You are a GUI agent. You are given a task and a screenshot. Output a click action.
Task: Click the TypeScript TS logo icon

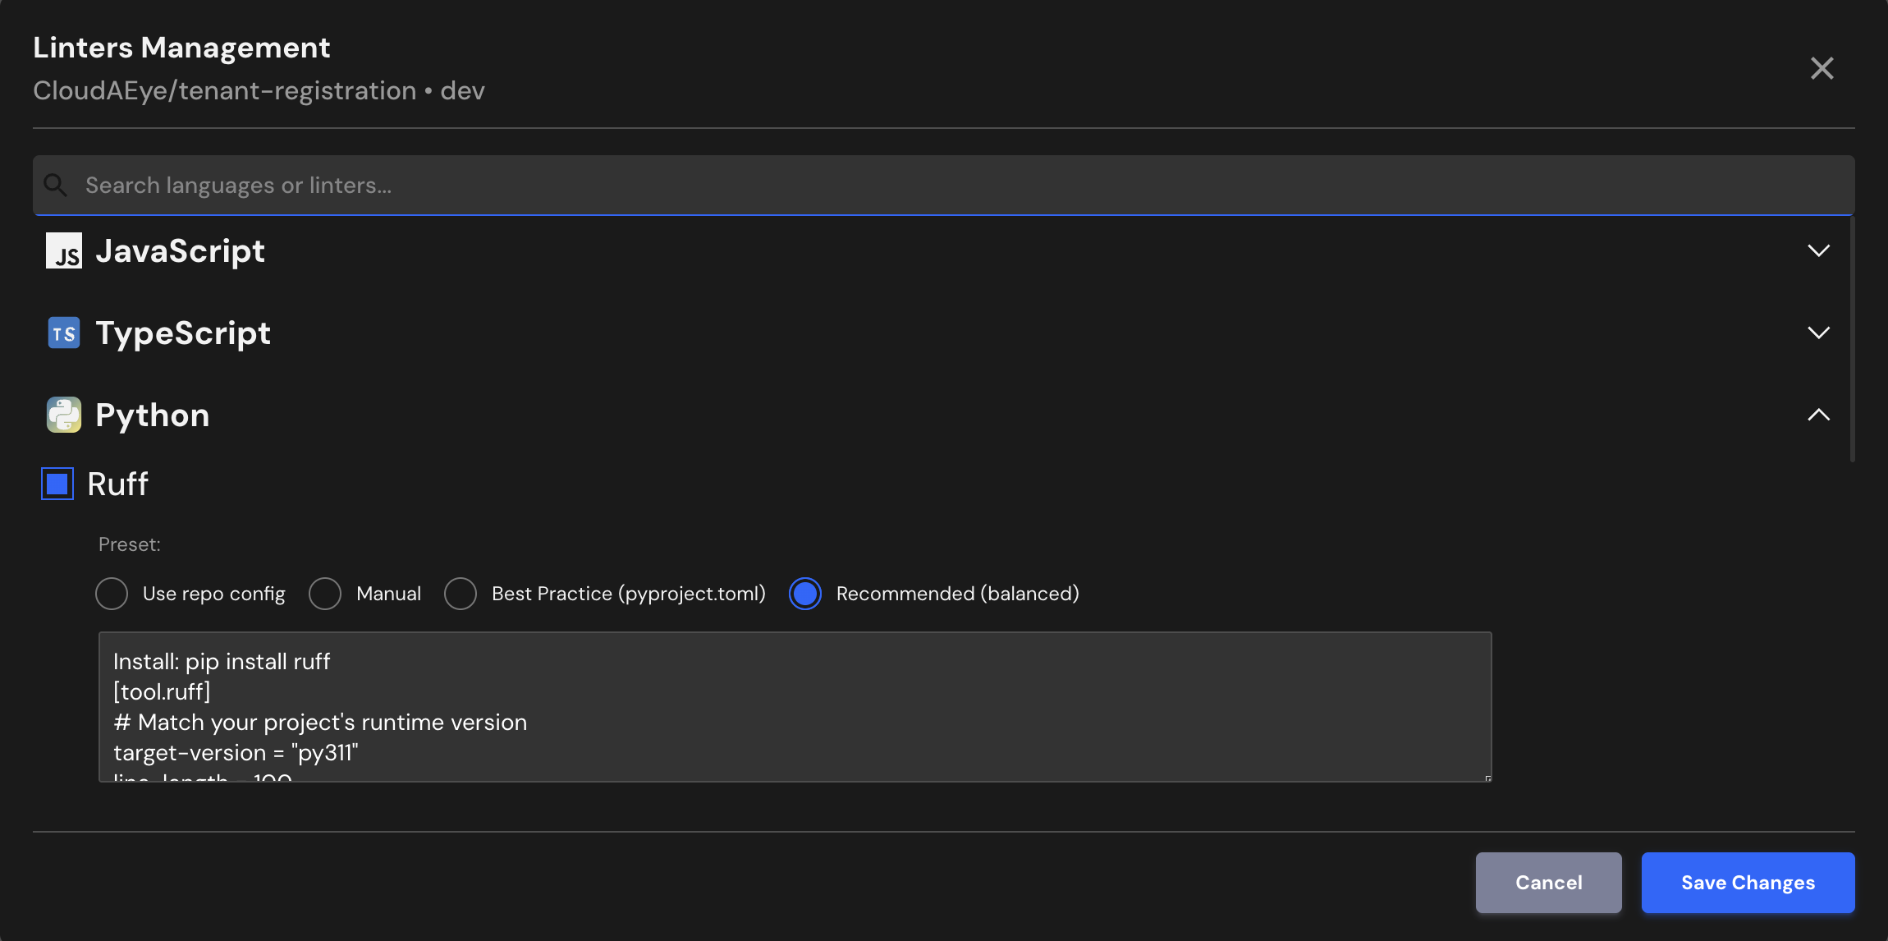click(x=63, y=333)
